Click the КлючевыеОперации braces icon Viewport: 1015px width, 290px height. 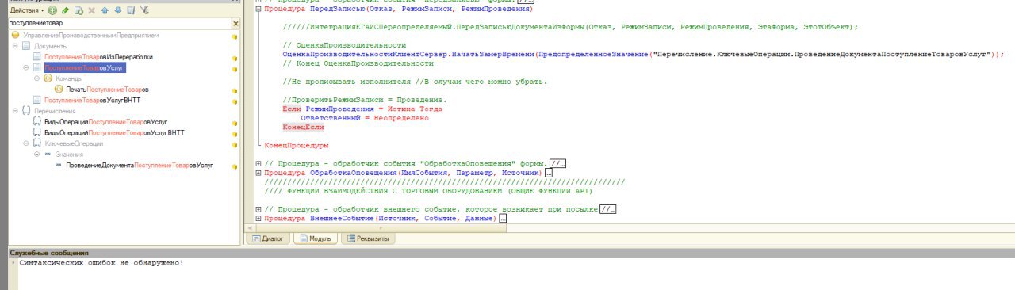pyautogui.click(x=37, y=143)
